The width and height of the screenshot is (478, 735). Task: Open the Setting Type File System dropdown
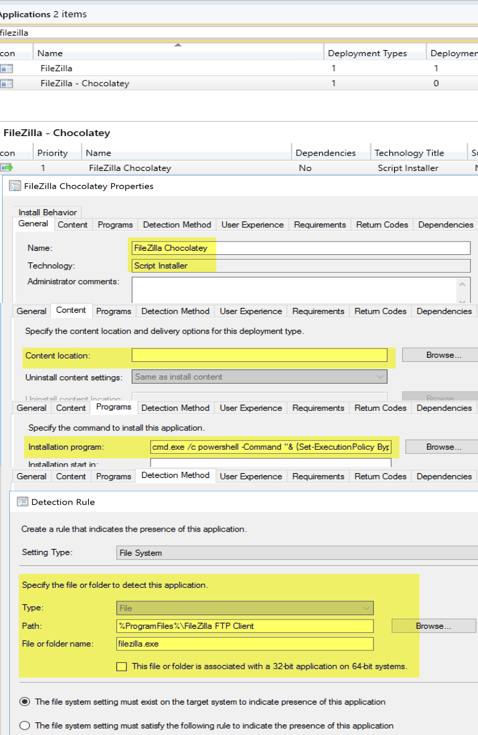297,553
